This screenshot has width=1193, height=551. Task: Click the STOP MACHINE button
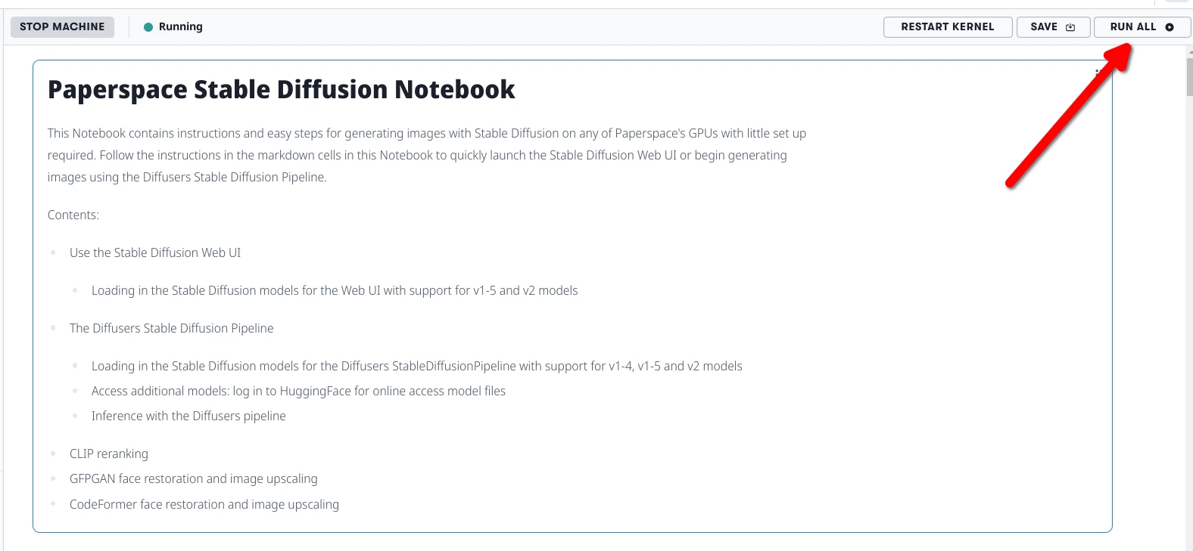click(62, 27)
